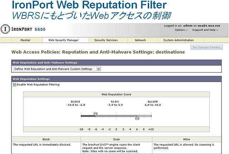Select the Web Security Manager tab
Viewport: 229px width, 154px height.
[63, 40]
